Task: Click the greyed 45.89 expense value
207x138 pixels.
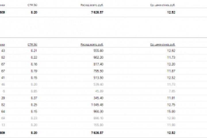Action: point(100,91)
